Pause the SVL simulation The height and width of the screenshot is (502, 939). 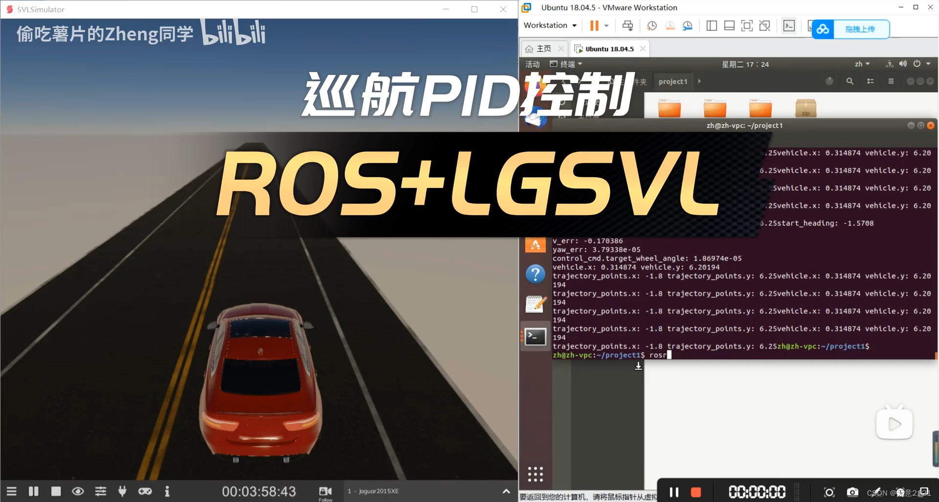(x=34, y=491)
